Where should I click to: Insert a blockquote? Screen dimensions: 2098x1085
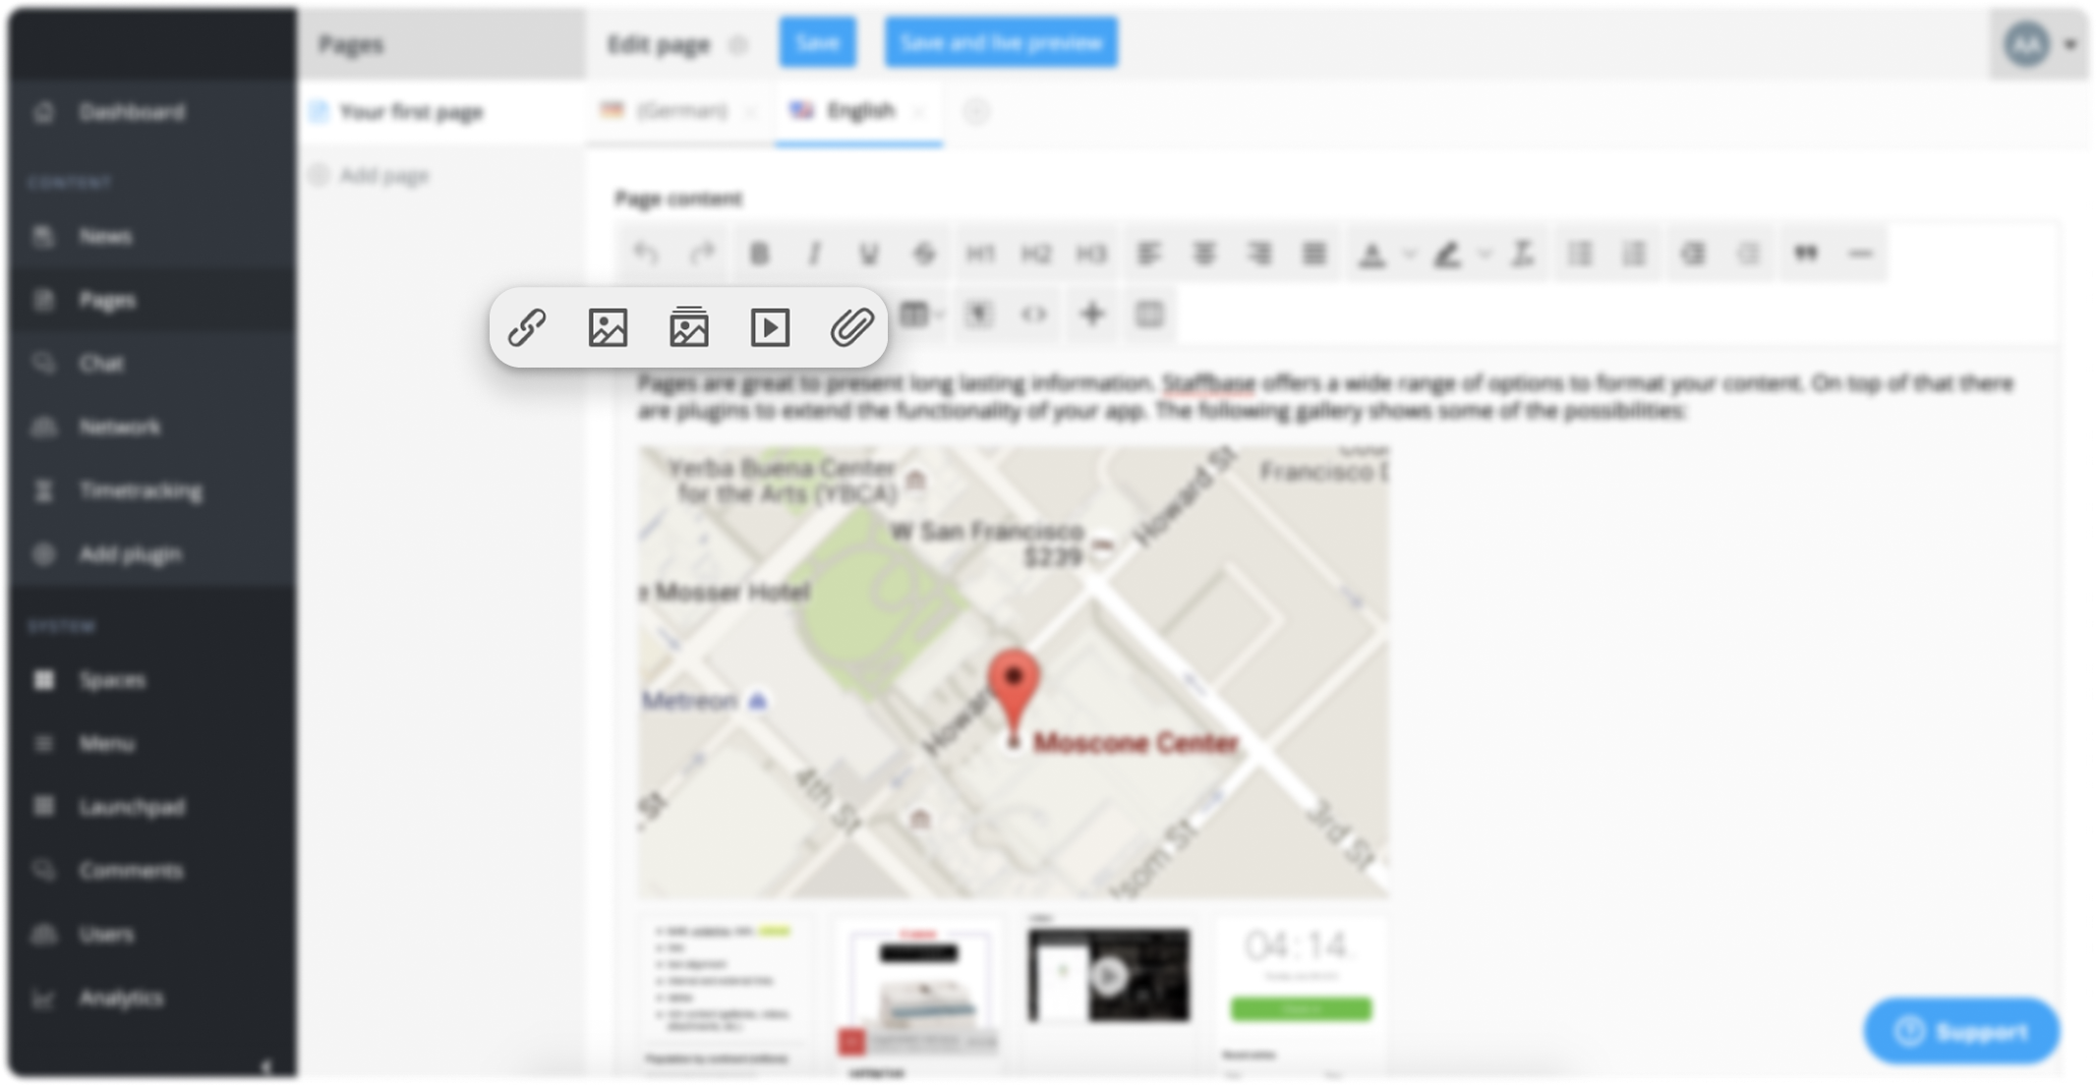pos(1806,255)
